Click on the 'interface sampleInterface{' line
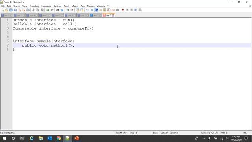Viewport: 252px width, 142px height. click(x=43, y=41)
